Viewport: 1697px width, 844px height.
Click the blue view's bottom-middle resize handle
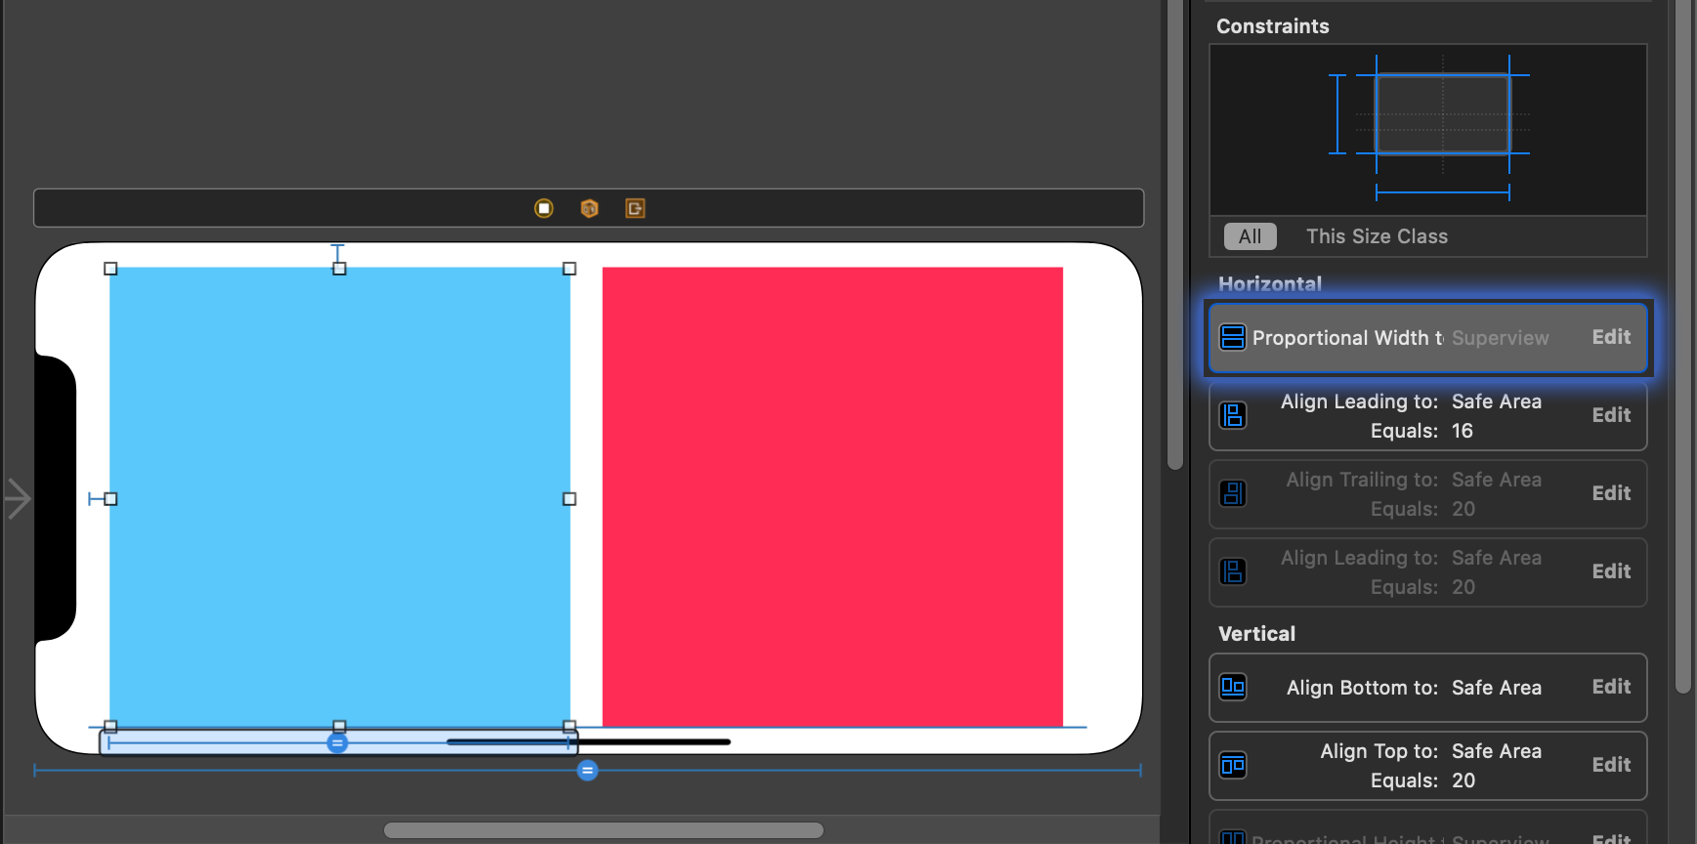[x=339, y=727]
